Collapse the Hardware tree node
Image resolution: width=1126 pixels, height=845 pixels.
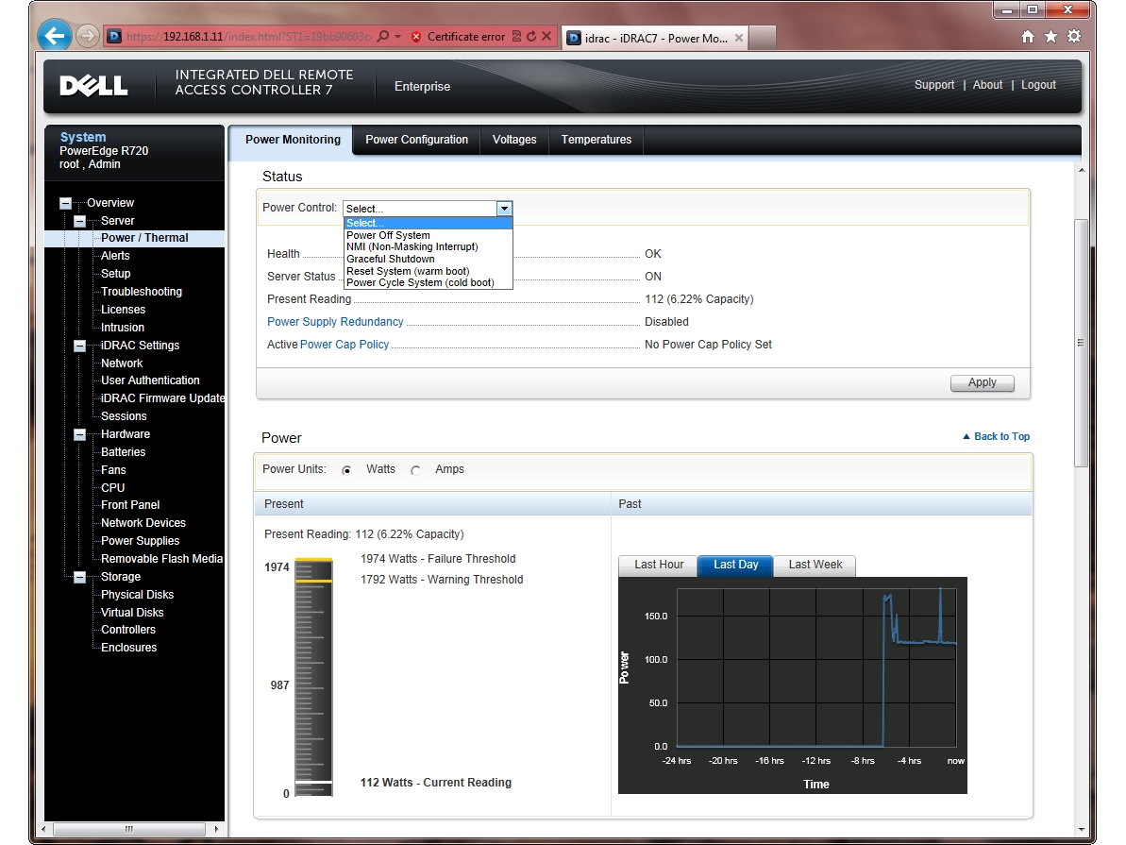(80, 435)
